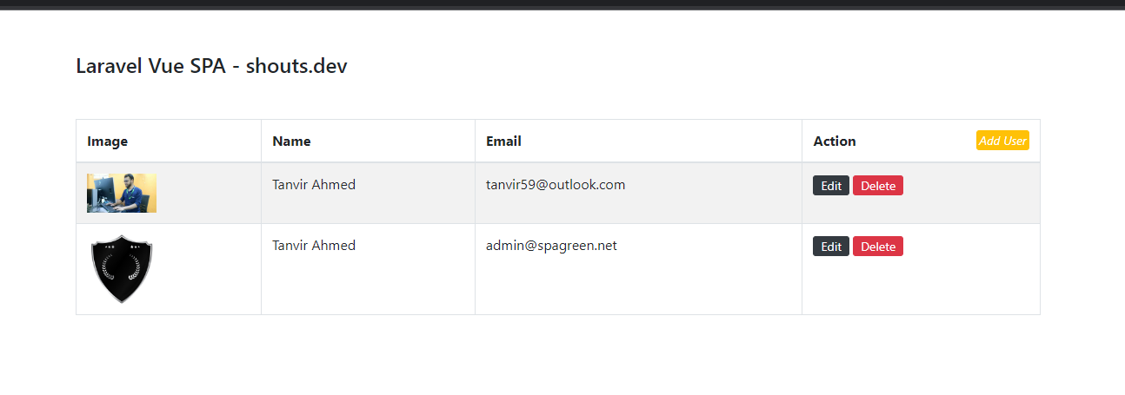Viewport: 1125px width, 395px height.
Task: Click the "shouts.dev" part of the title
Action: (296, 66)
